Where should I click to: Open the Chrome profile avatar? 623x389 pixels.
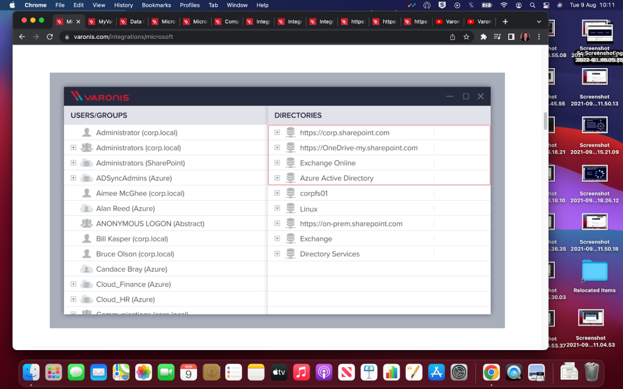point(525,37)
